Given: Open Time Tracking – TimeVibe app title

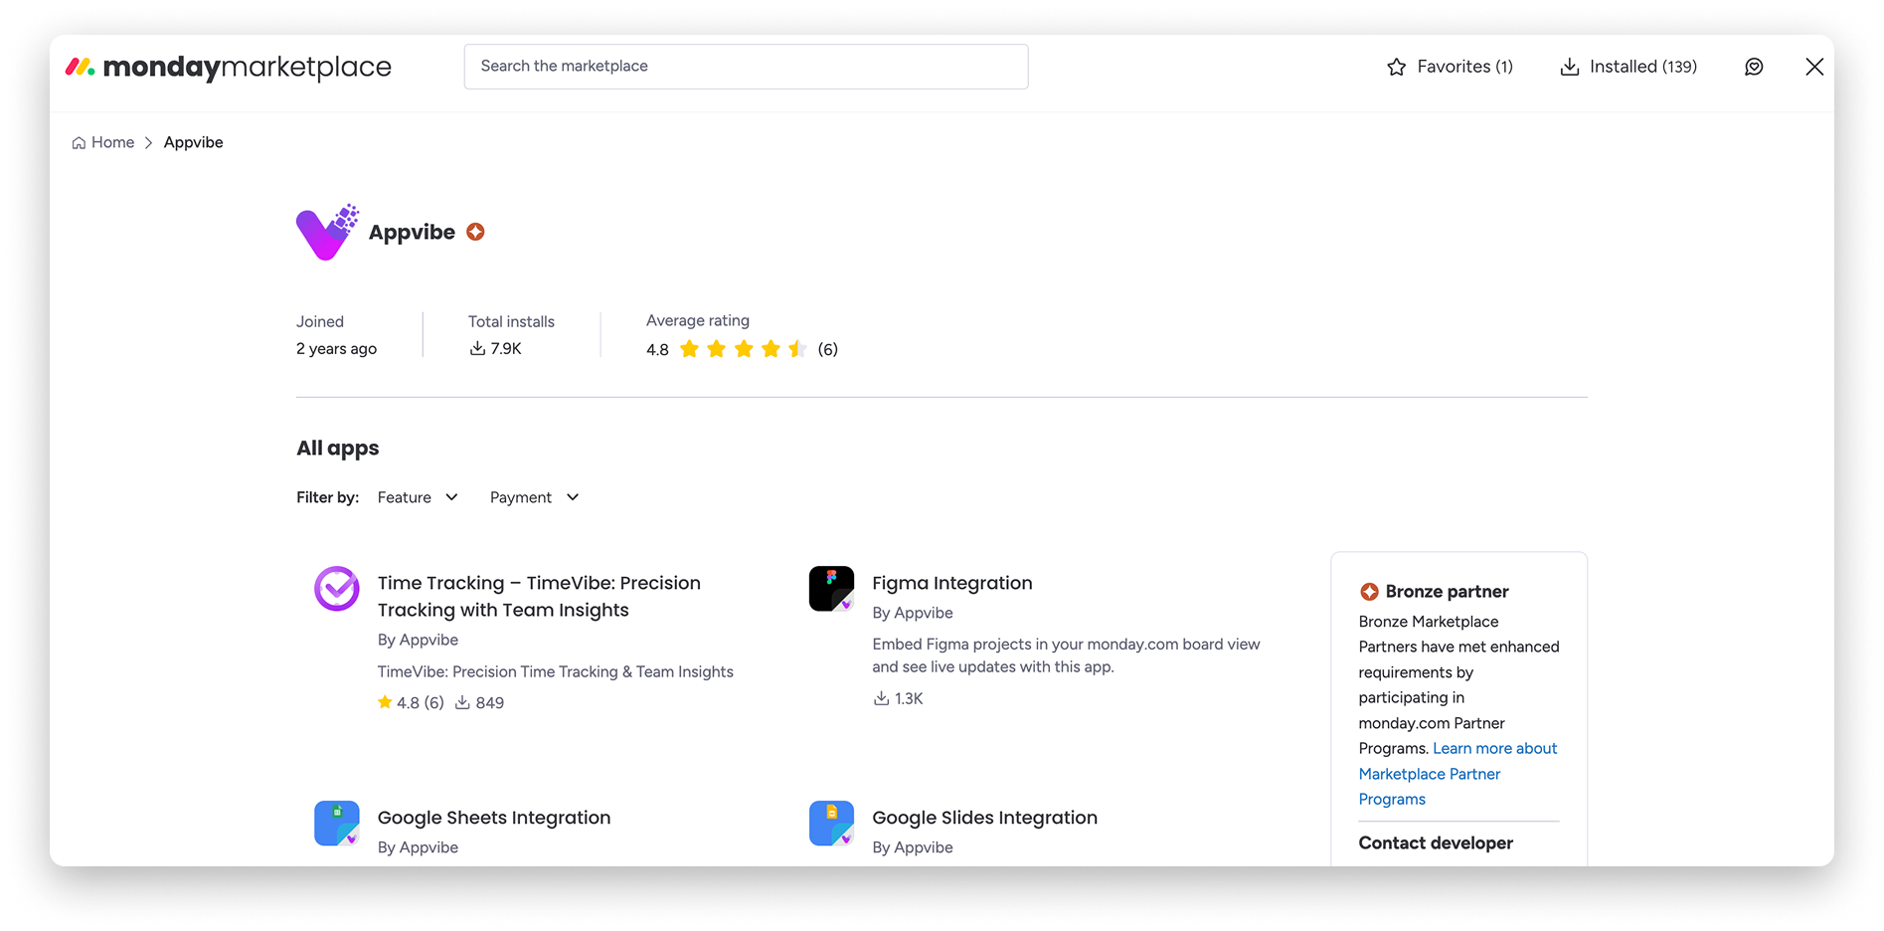Looking at the screenshot, I should click(x=539, y=596).
